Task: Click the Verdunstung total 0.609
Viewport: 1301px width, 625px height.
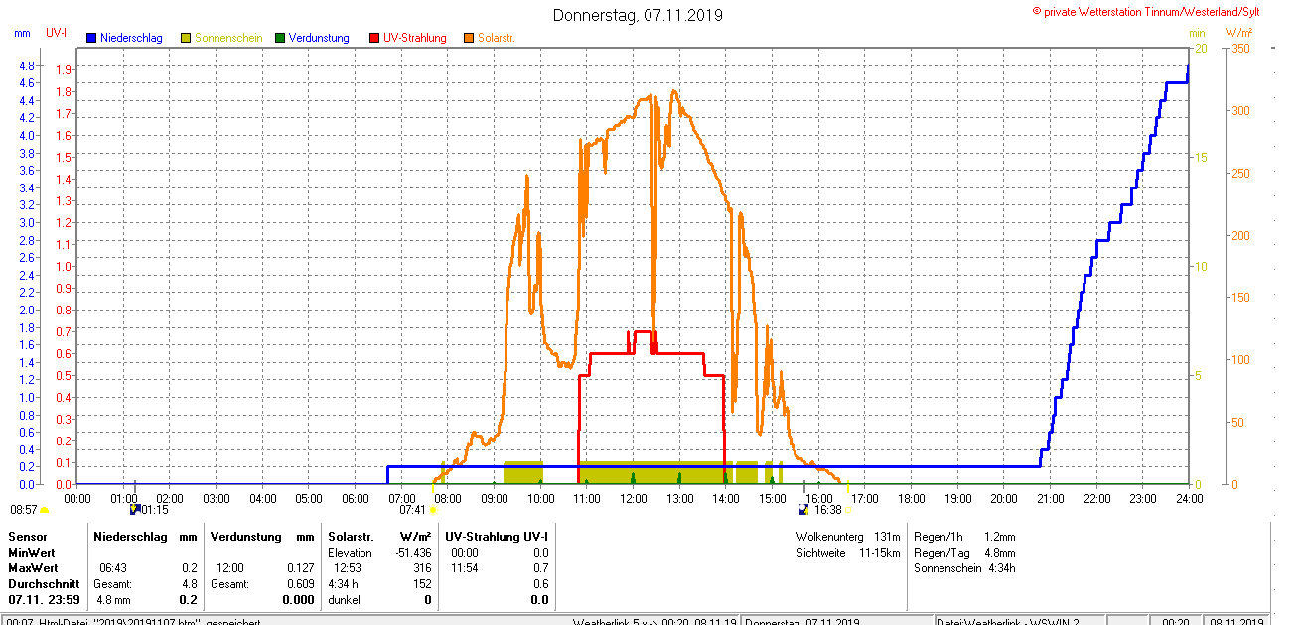Action: coord(300,584)
